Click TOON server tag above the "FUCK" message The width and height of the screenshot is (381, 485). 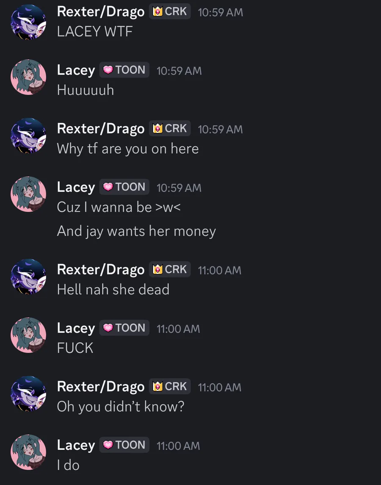tap(124, 328)
